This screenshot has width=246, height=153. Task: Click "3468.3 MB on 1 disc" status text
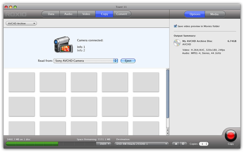point(19,139)
